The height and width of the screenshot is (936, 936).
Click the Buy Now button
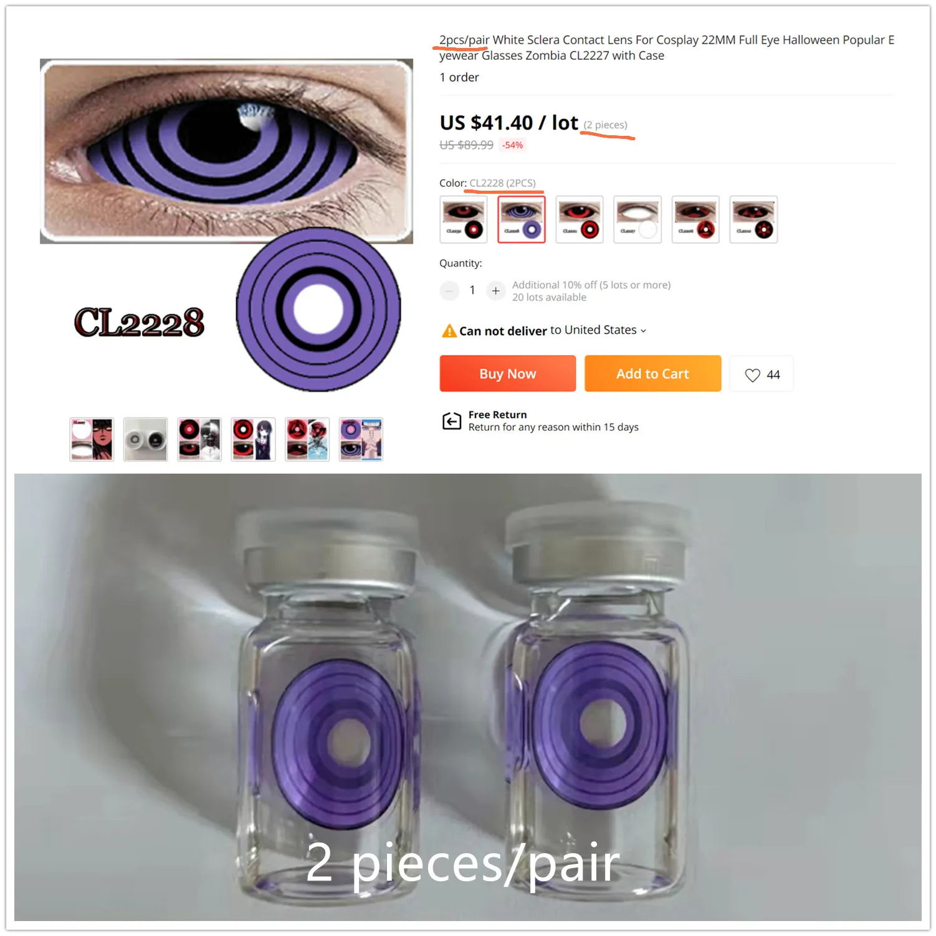pos(508,373)
